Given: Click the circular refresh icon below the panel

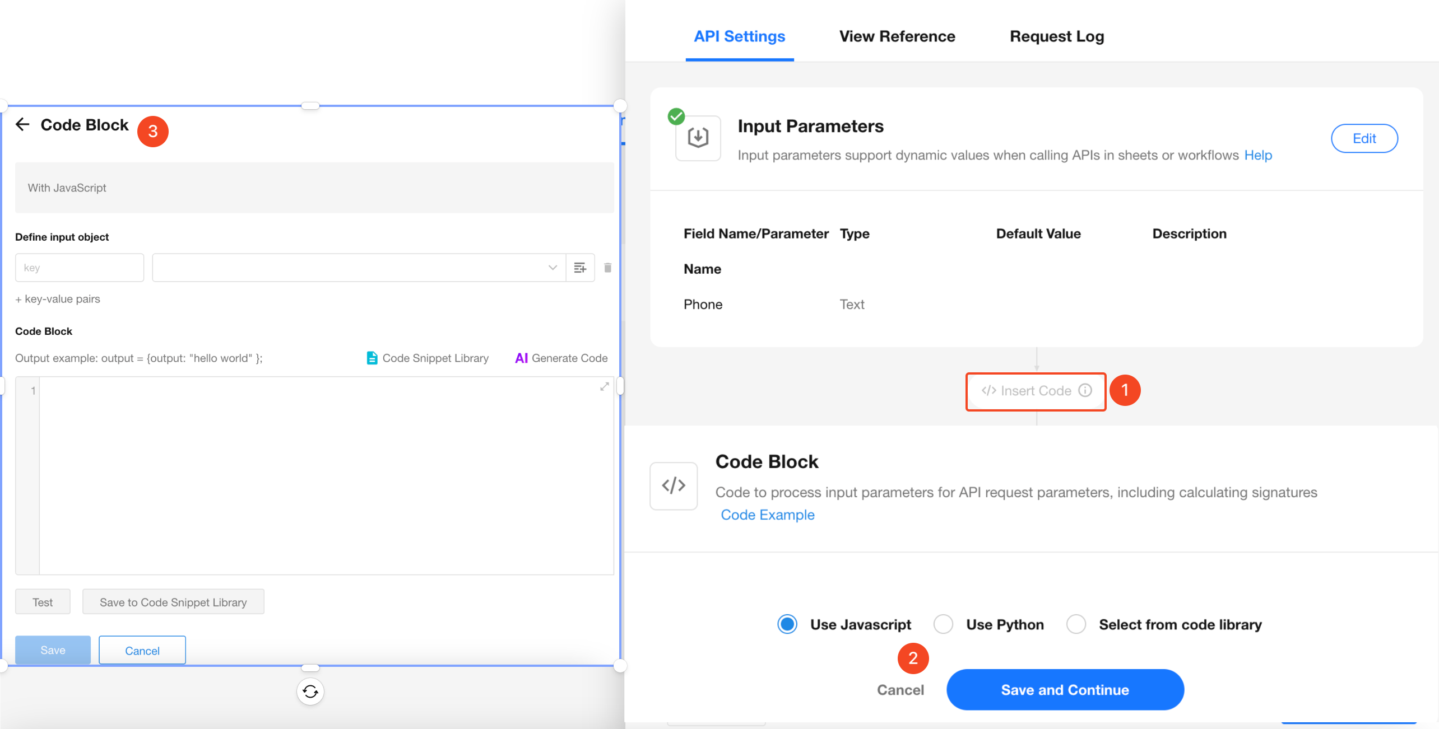Looking at the screenshot, I should [310, 691].
